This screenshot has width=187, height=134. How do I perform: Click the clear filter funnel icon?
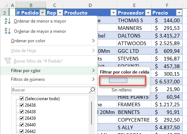point(8,61)
